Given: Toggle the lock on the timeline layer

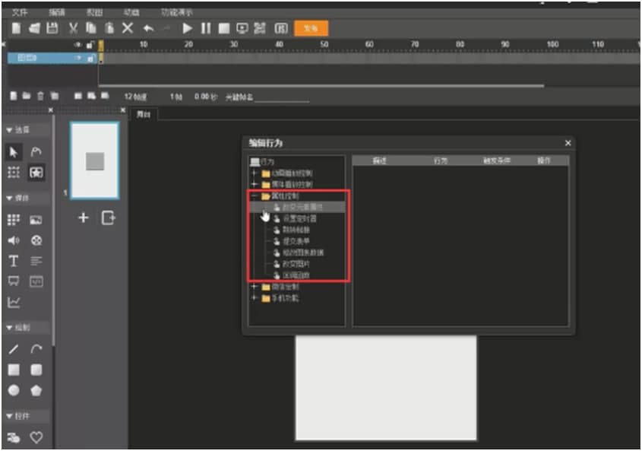Looking at the screenshot, I should (90, 58).
